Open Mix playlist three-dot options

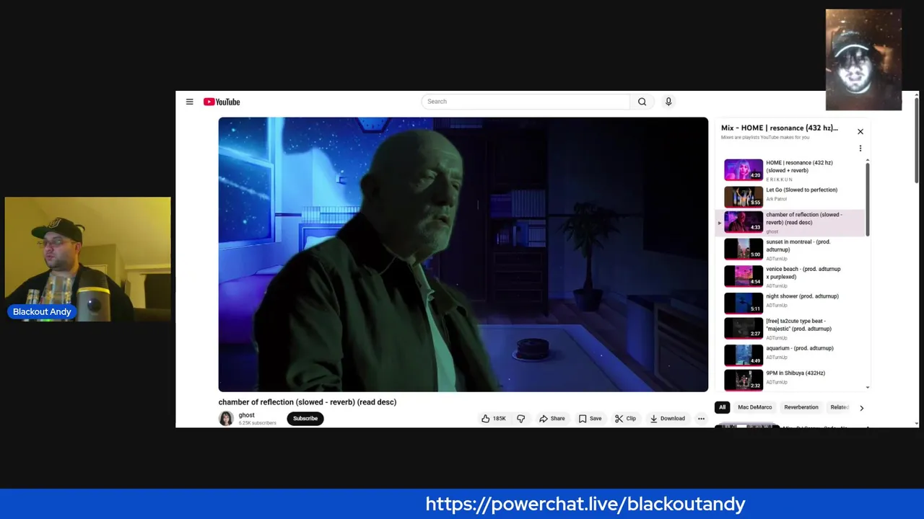(860, 148)
